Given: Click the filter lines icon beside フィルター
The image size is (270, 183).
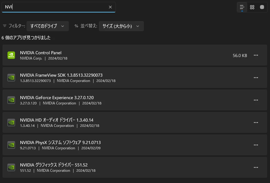Looking at the screenshot, I should click(5, 26).
